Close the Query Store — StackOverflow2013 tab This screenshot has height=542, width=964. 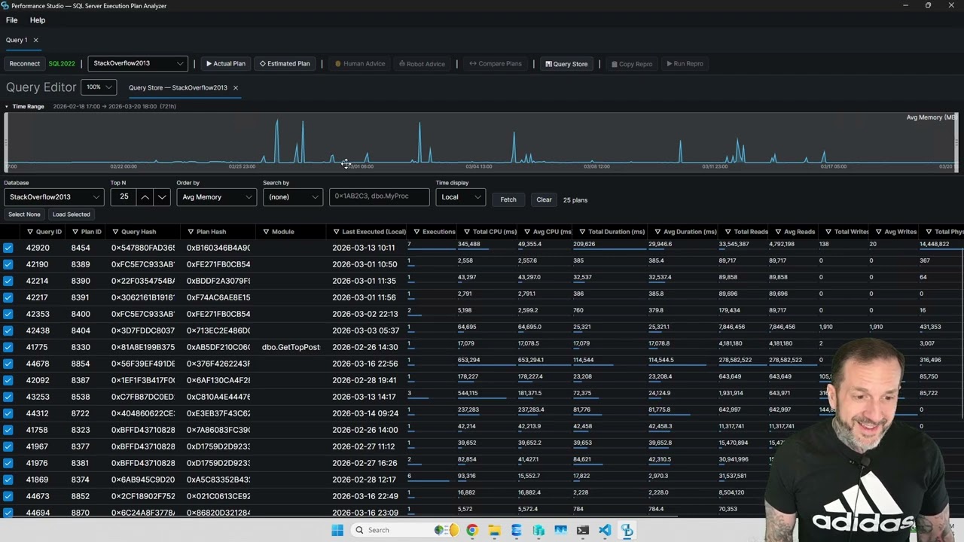coord(235,88)
